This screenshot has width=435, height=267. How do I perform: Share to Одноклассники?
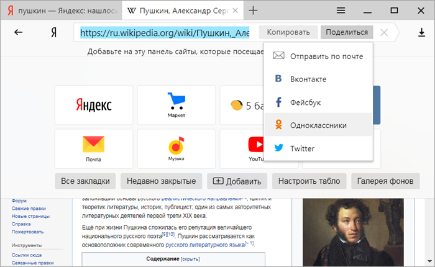[318, 125]
